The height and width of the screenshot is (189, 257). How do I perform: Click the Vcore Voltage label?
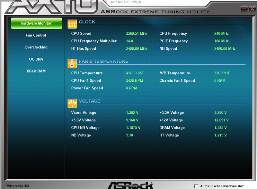pyautogui.click(x=84, y=113)
